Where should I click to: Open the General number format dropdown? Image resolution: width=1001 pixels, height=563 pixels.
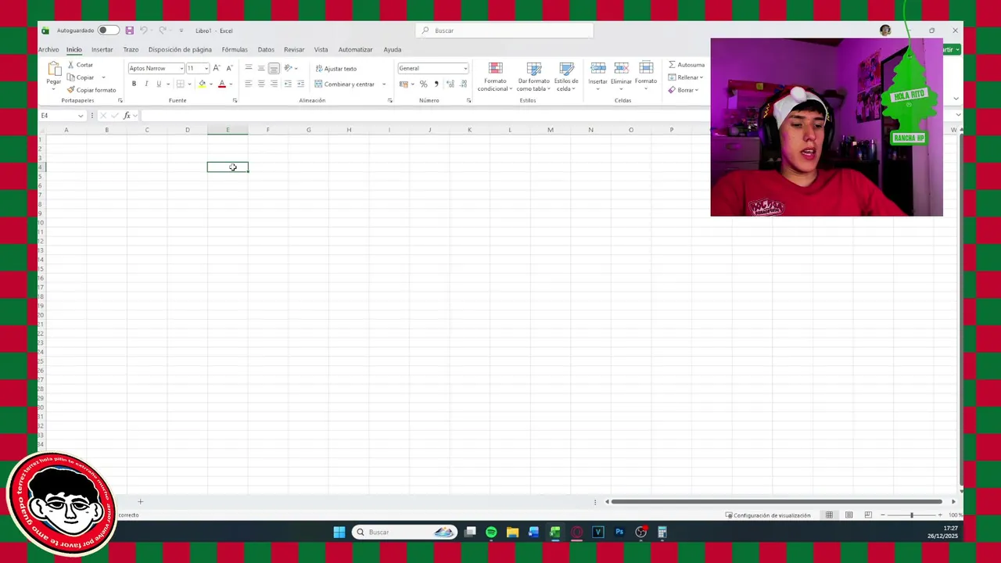(x=465, y=68)
